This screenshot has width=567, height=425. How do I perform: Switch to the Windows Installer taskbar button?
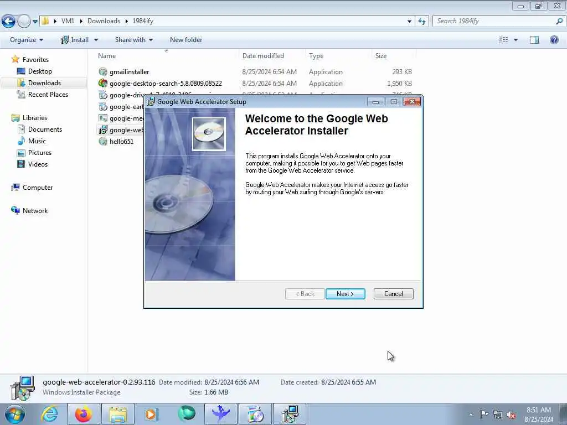coord(290,414)
